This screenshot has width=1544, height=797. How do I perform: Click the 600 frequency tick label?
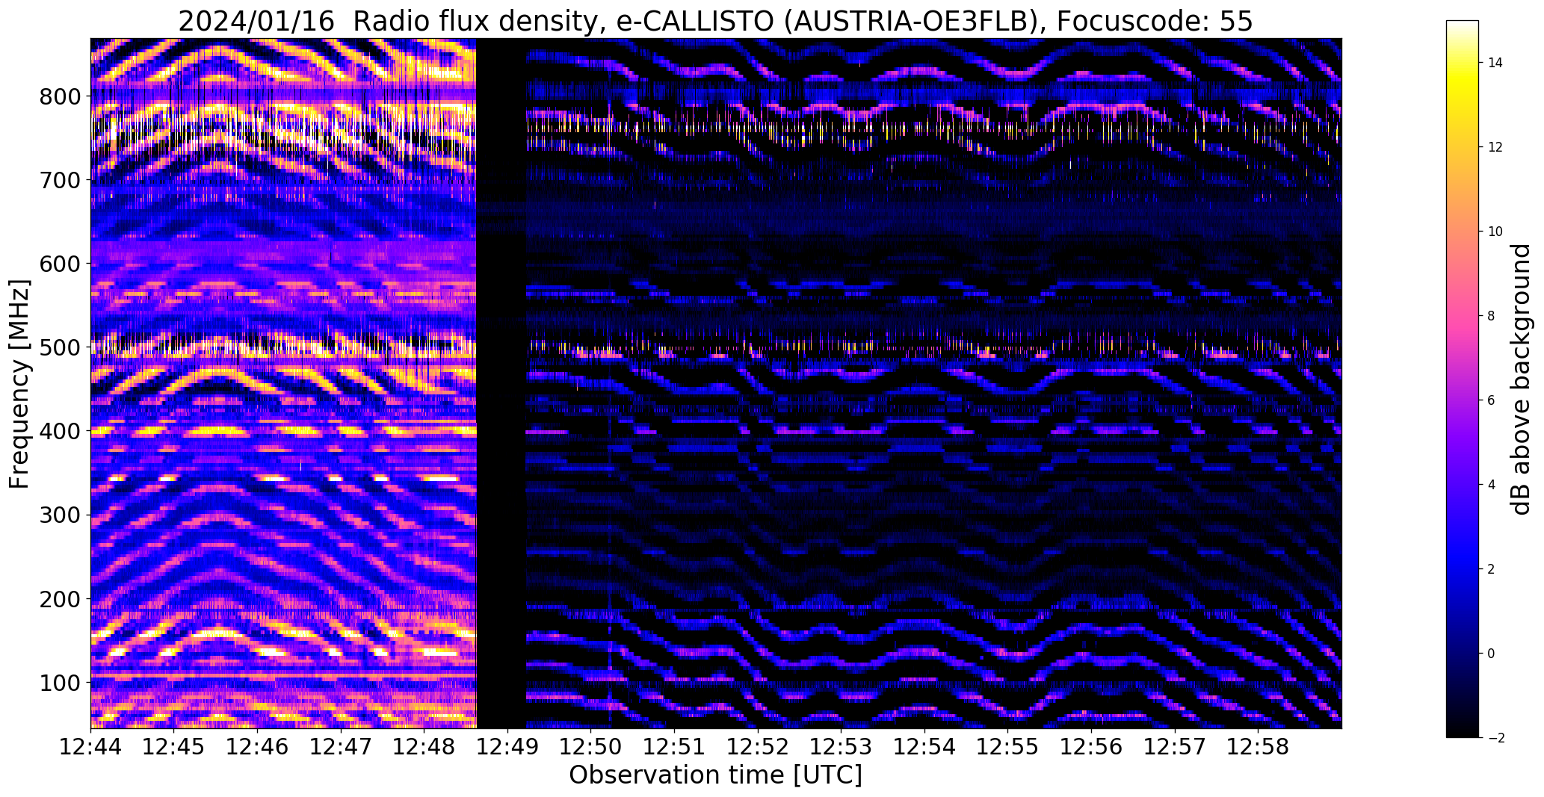coord(58,264)
